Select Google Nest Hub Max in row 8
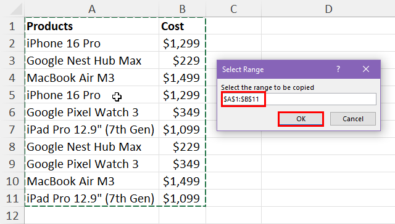The height and width of the screenshot is (224, 395). coord(92,146)
